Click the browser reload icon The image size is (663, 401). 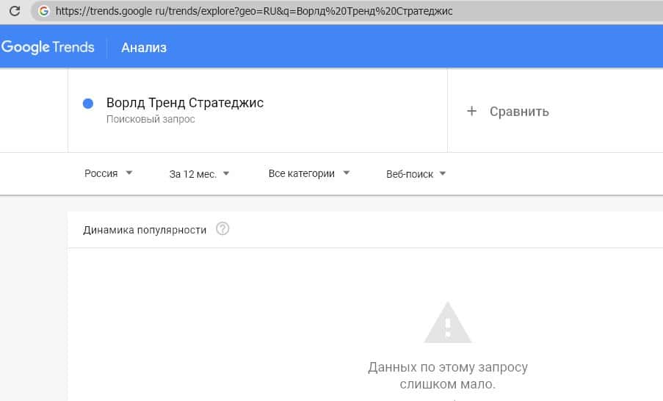pos(14,11)
